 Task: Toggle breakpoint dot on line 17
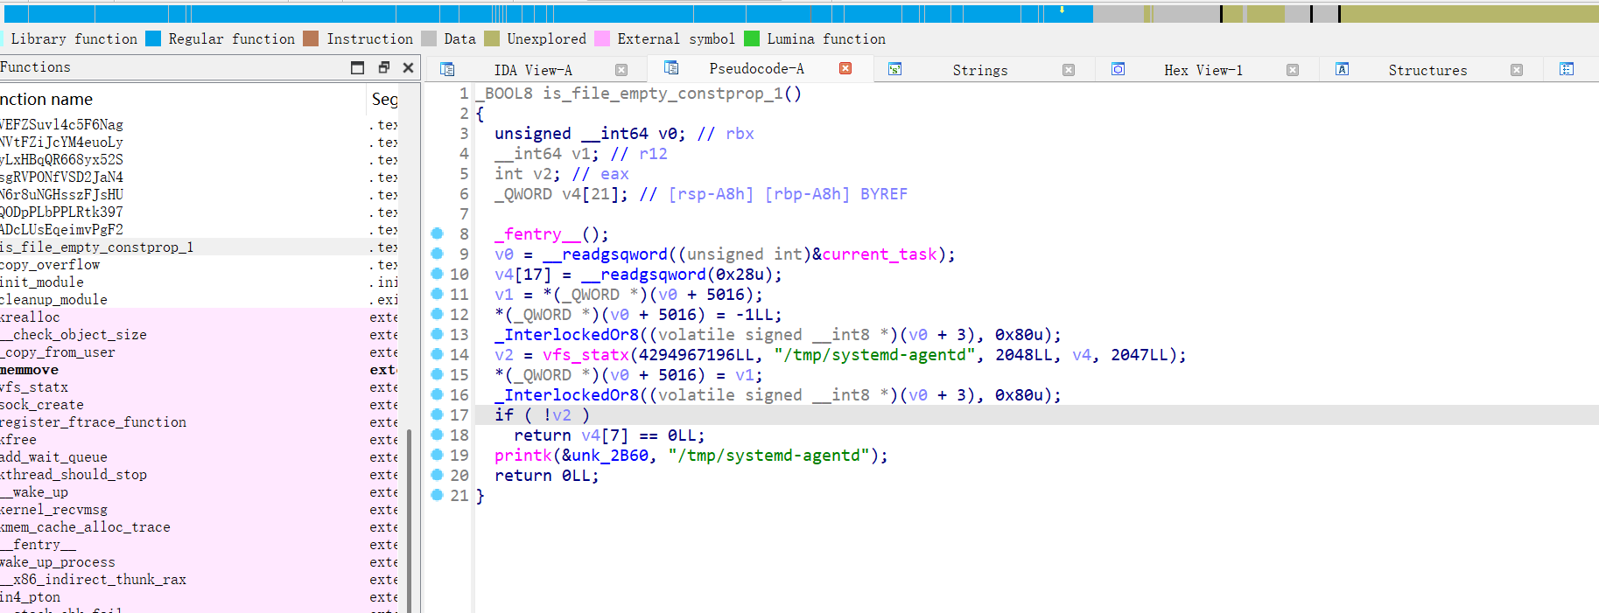click(x=438, y=414)
